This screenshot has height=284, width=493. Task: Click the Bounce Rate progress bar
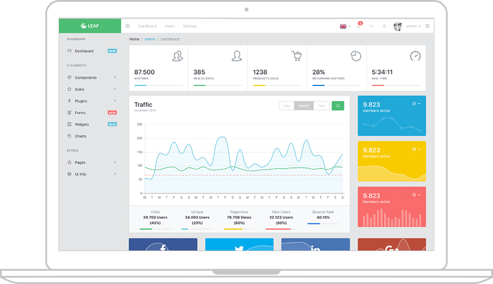(323, 224)
